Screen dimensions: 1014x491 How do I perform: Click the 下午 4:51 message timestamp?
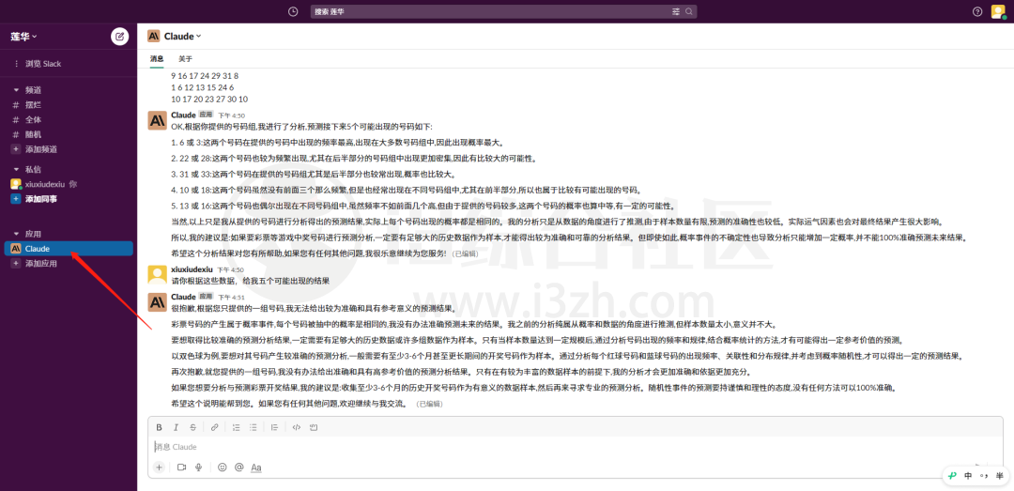pos(231,298)
